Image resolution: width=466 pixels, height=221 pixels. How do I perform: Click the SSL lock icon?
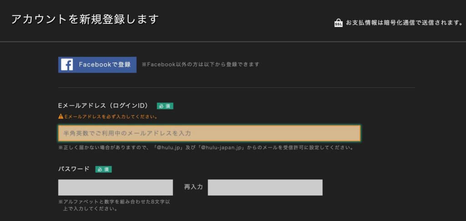click(x=338, y=23)
